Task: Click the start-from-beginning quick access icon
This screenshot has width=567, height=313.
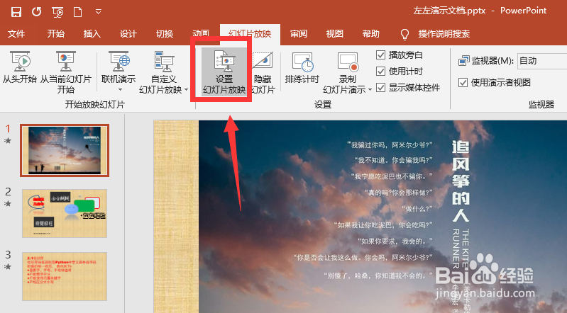Action: [58, 12]
